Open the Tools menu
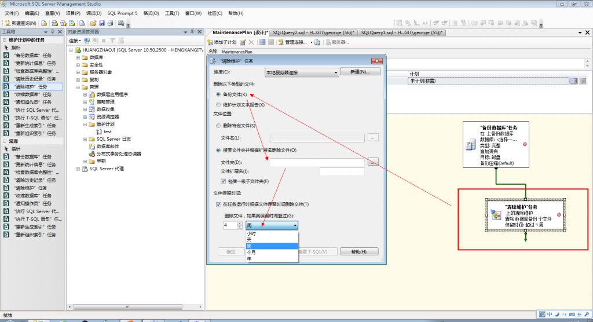The width and height of the screenshot is (593, 322). pyautogui.click(x=171, y=13)
